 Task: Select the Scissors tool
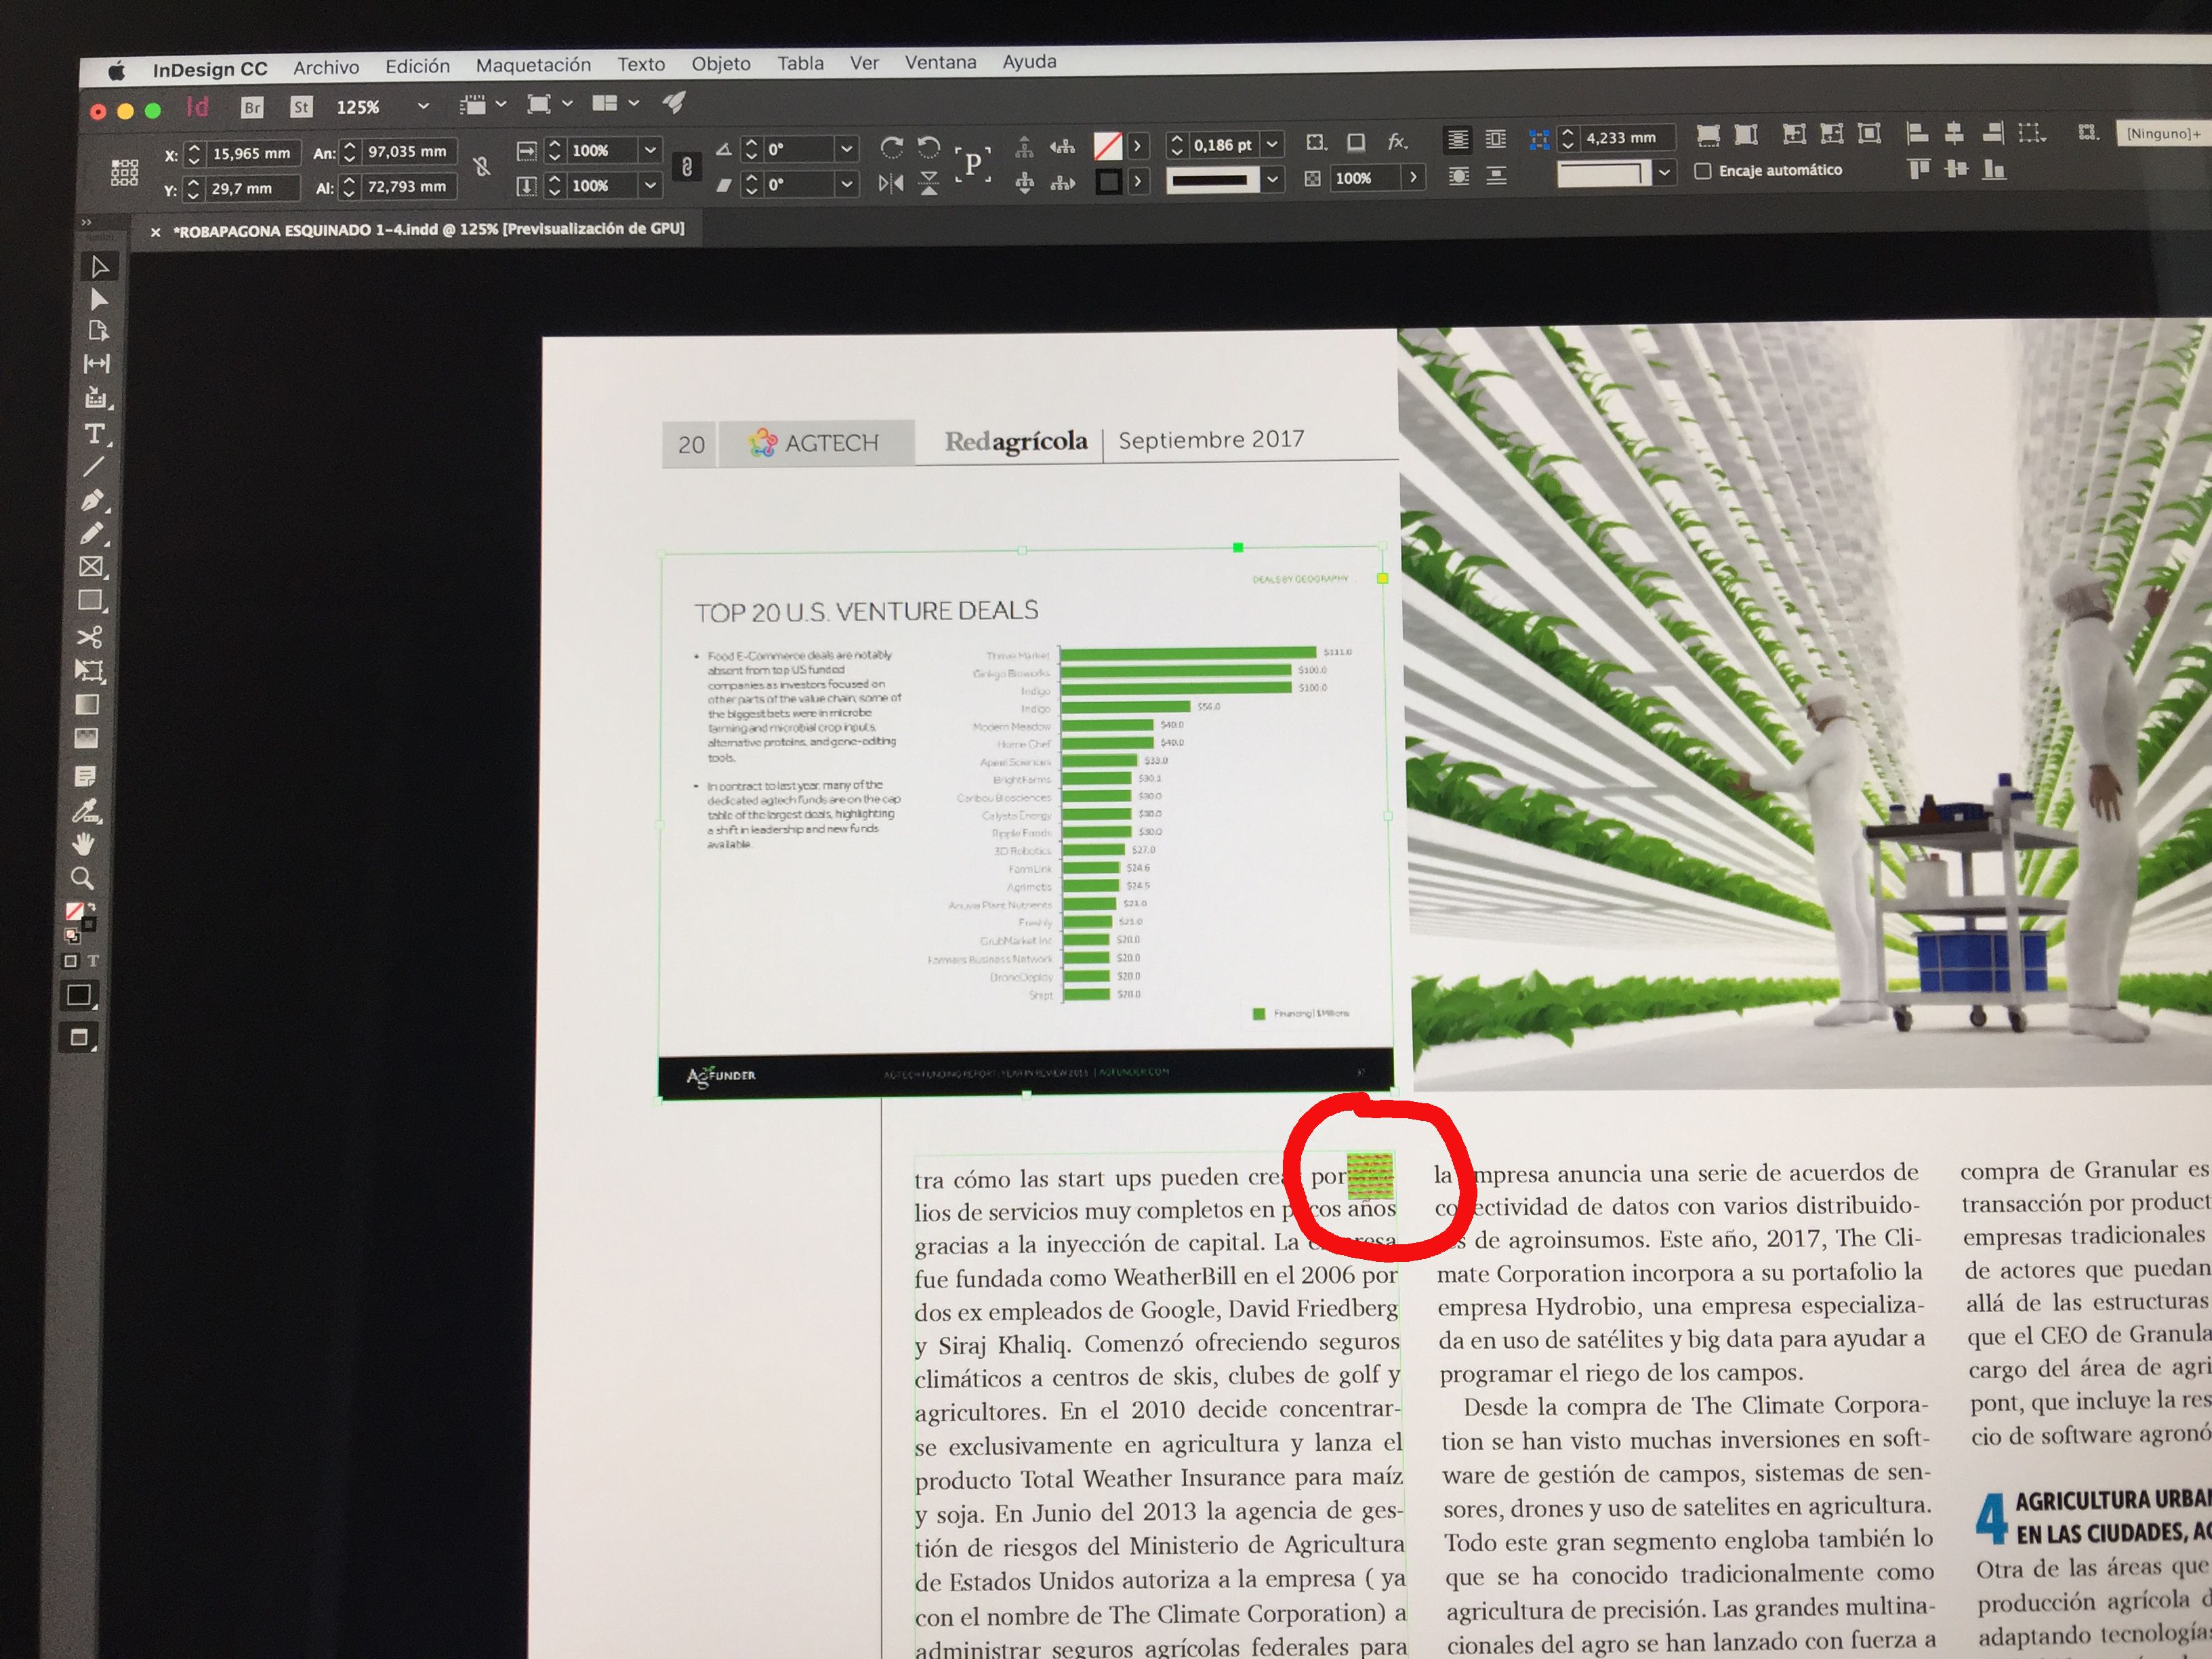(x=90, y=636)
